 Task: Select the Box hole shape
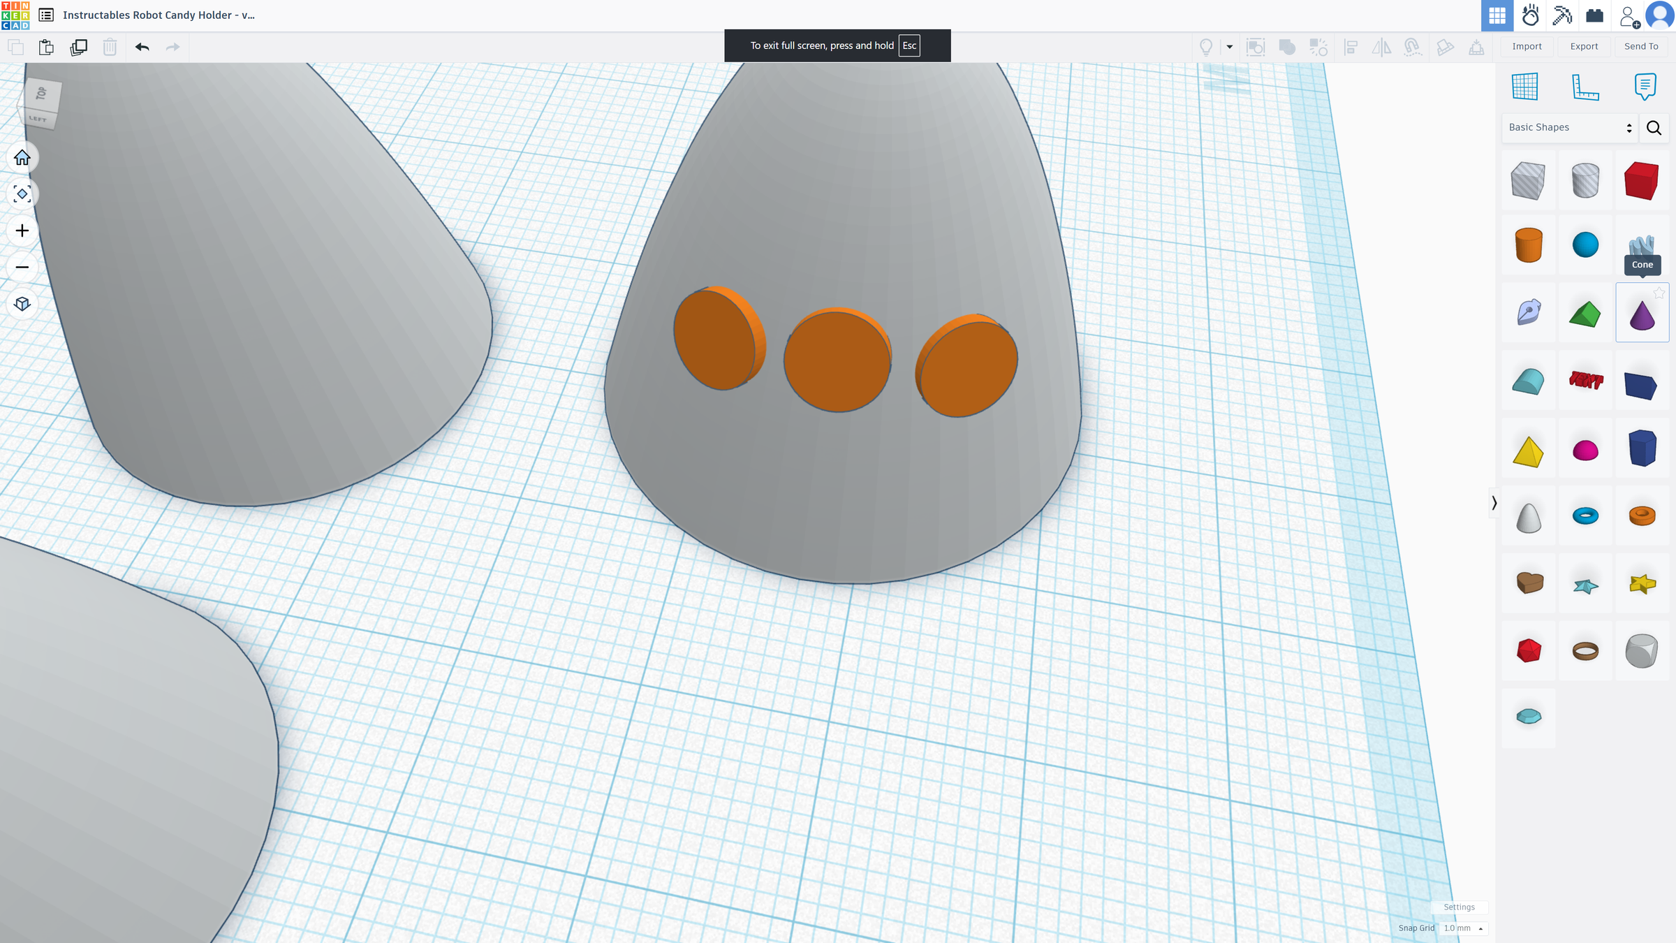click(1528, 180)
